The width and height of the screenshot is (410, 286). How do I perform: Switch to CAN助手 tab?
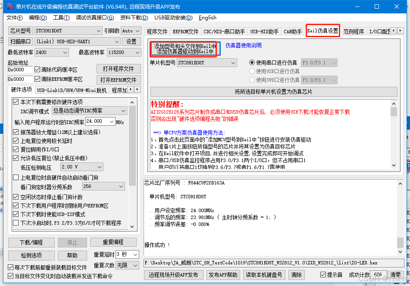point(293,32)
